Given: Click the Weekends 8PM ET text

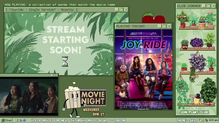Looking at the screenshot, I should pyautogui.click(x=94, y=112).
